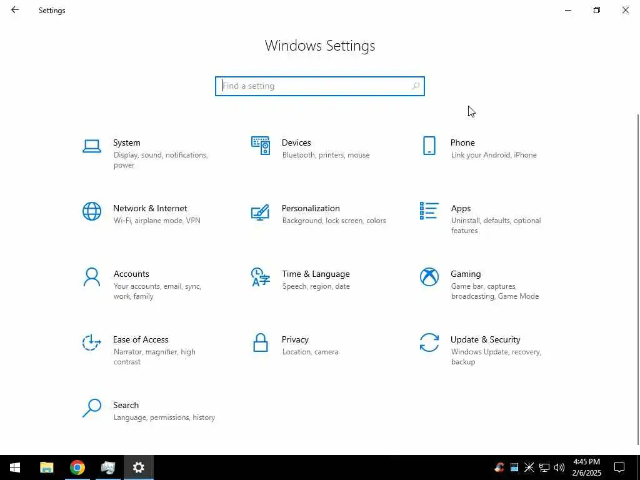Open the Update & Security arrows icon
The image size is (640, 480).
click(429, 342)
